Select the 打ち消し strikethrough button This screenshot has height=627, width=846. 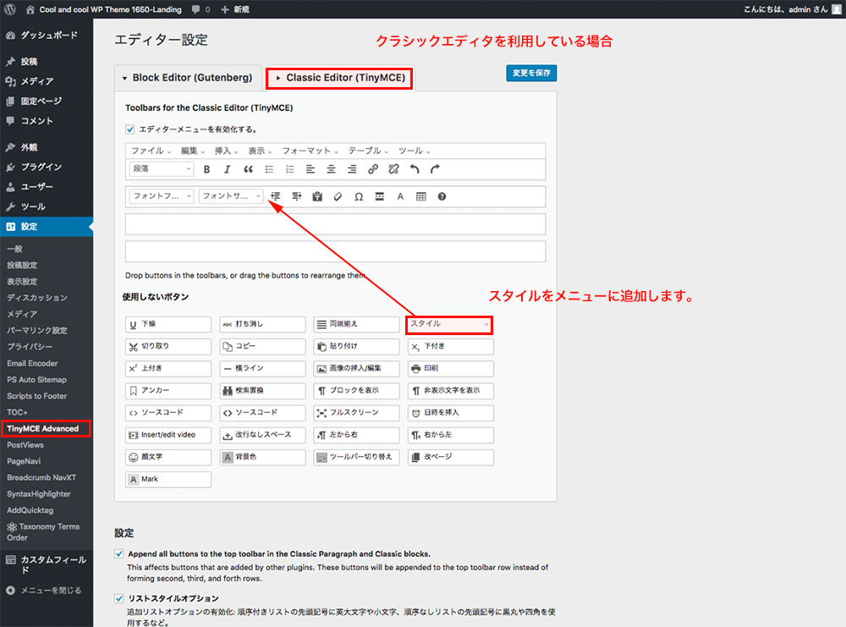262,324
